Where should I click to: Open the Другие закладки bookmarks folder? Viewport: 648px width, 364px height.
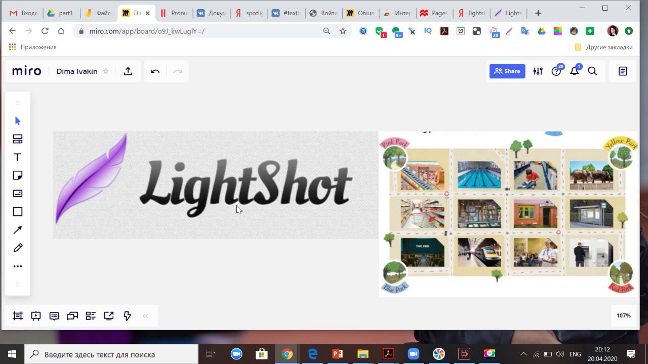pos(604,47)
